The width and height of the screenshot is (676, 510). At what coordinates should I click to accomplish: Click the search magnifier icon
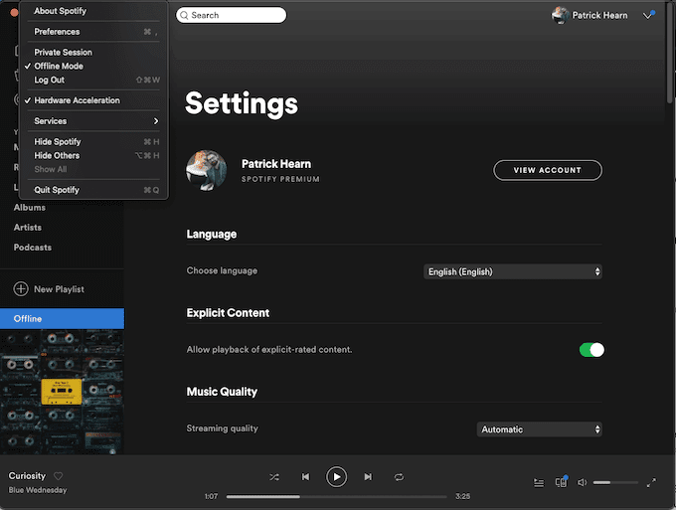184,16
